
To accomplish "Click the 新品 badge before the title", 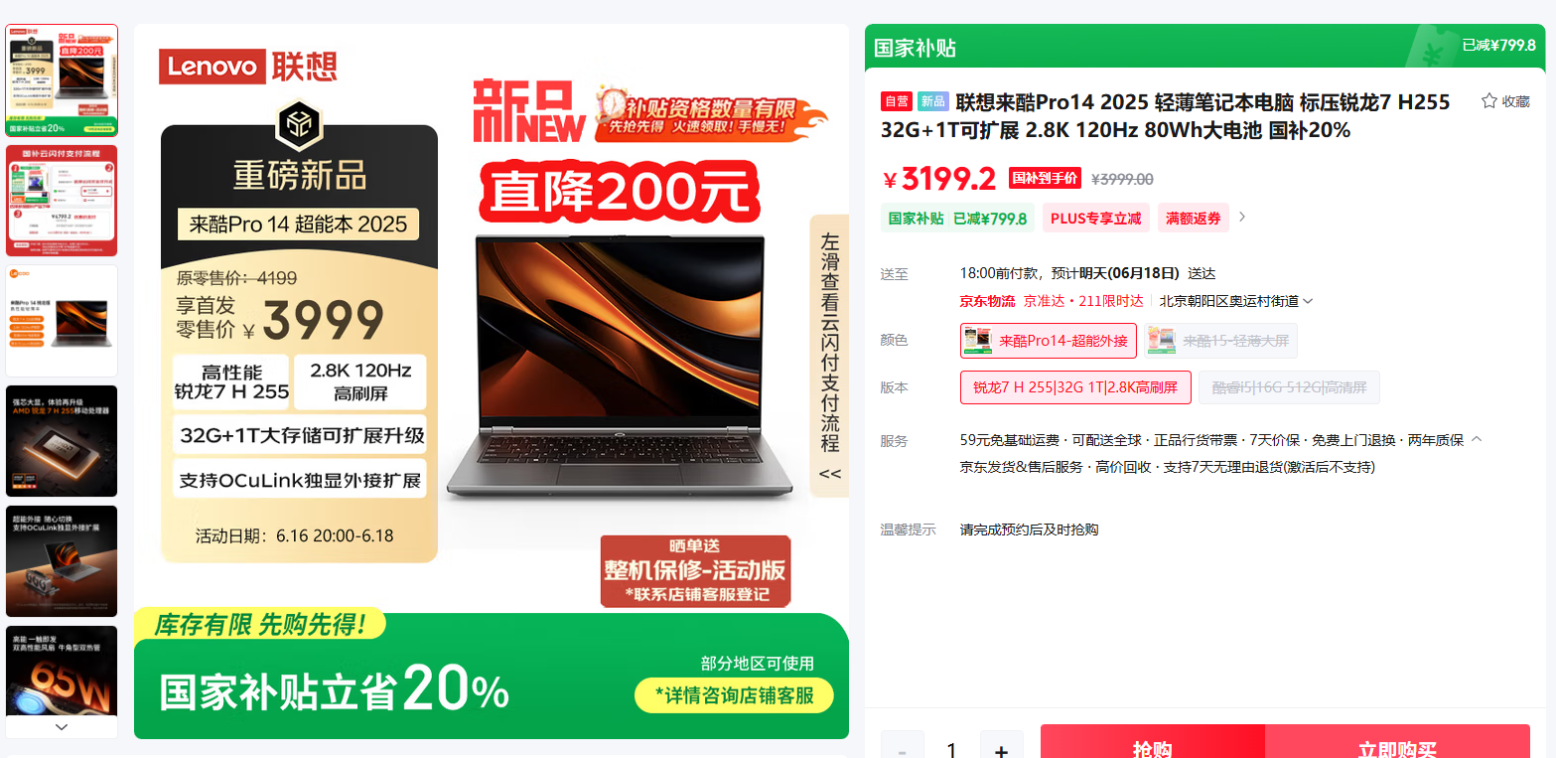I will click(x=933, y=101).
